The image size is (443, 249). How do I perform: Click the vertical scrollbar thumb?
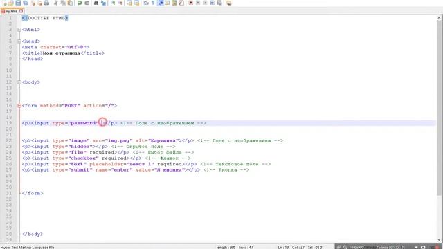(x=439, y=107)
